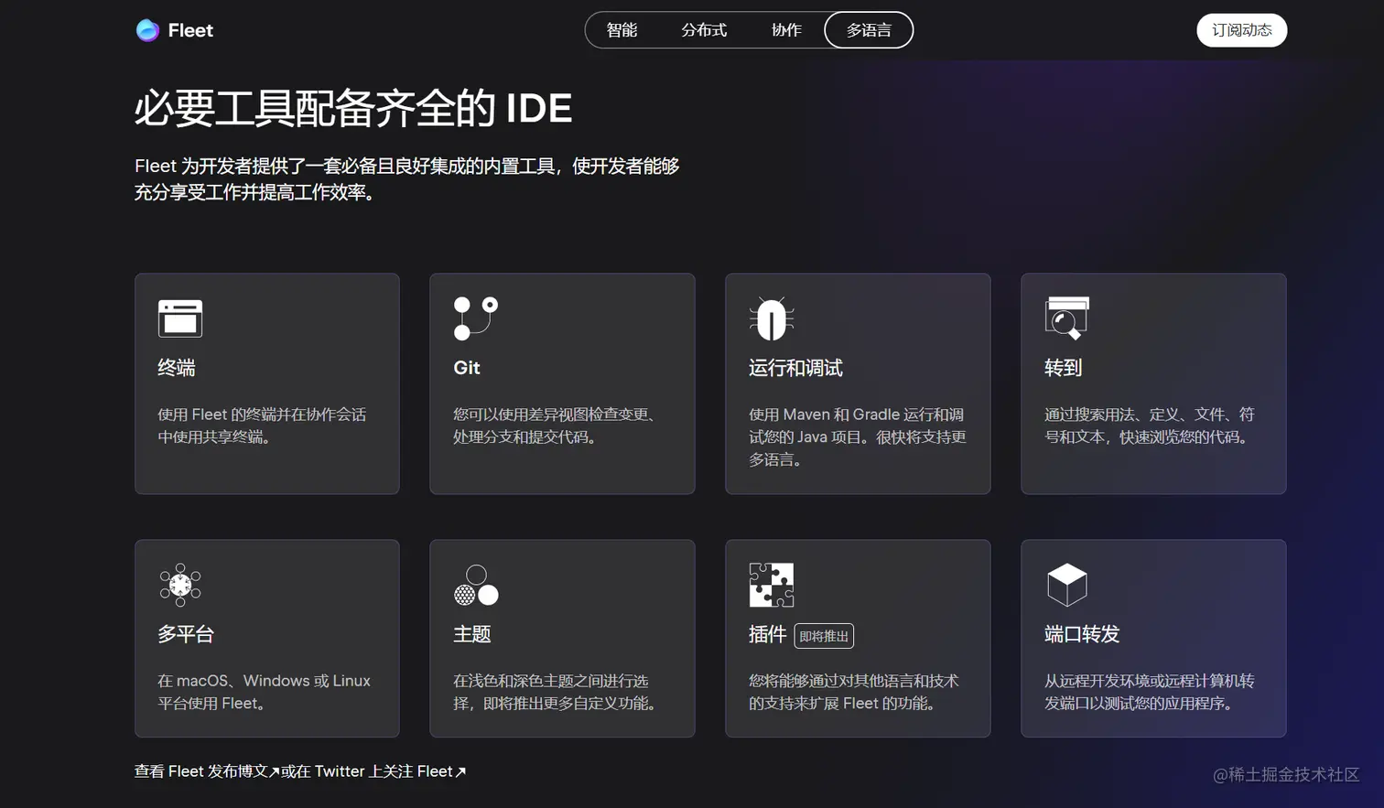The image size is (1384, 808).
Task: Click the Fleet logo in the header
Action: click(147, 29)
